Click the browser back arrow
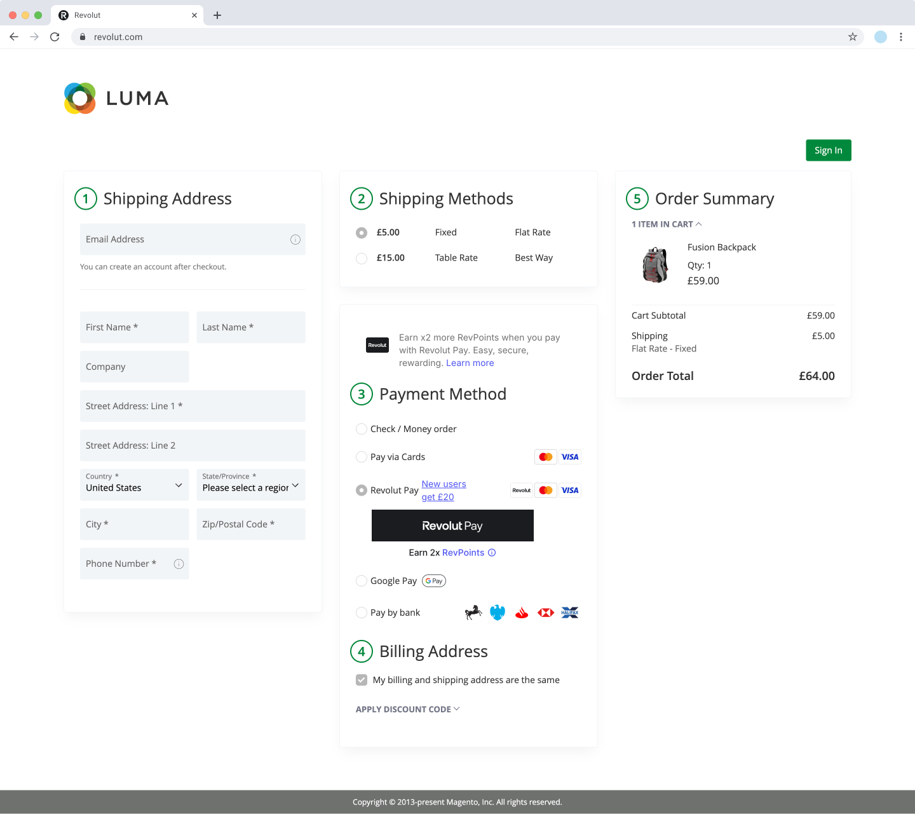 14,37
